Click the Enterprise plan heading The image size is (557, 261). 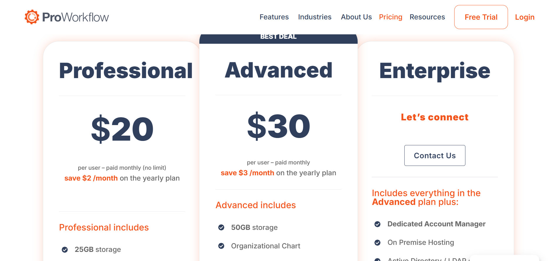pyautogui.click(x=435, y=71)
